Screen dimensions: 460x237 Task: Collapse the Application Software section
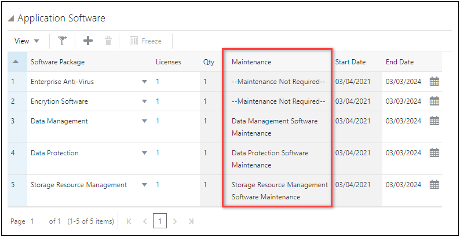pyautogui.click(x=11, y=19)
